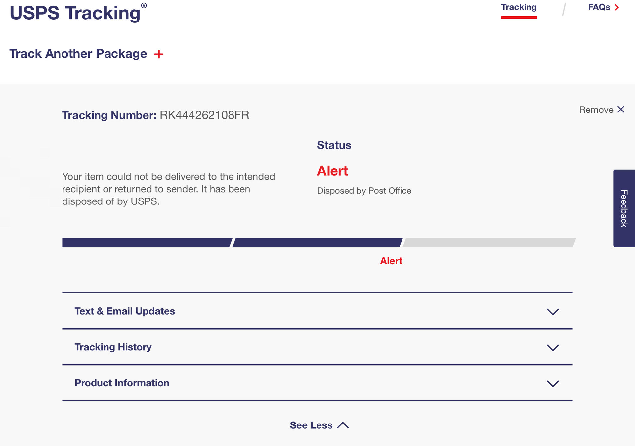Expand Text & Email Updates chevron

(x=553, y=312)
